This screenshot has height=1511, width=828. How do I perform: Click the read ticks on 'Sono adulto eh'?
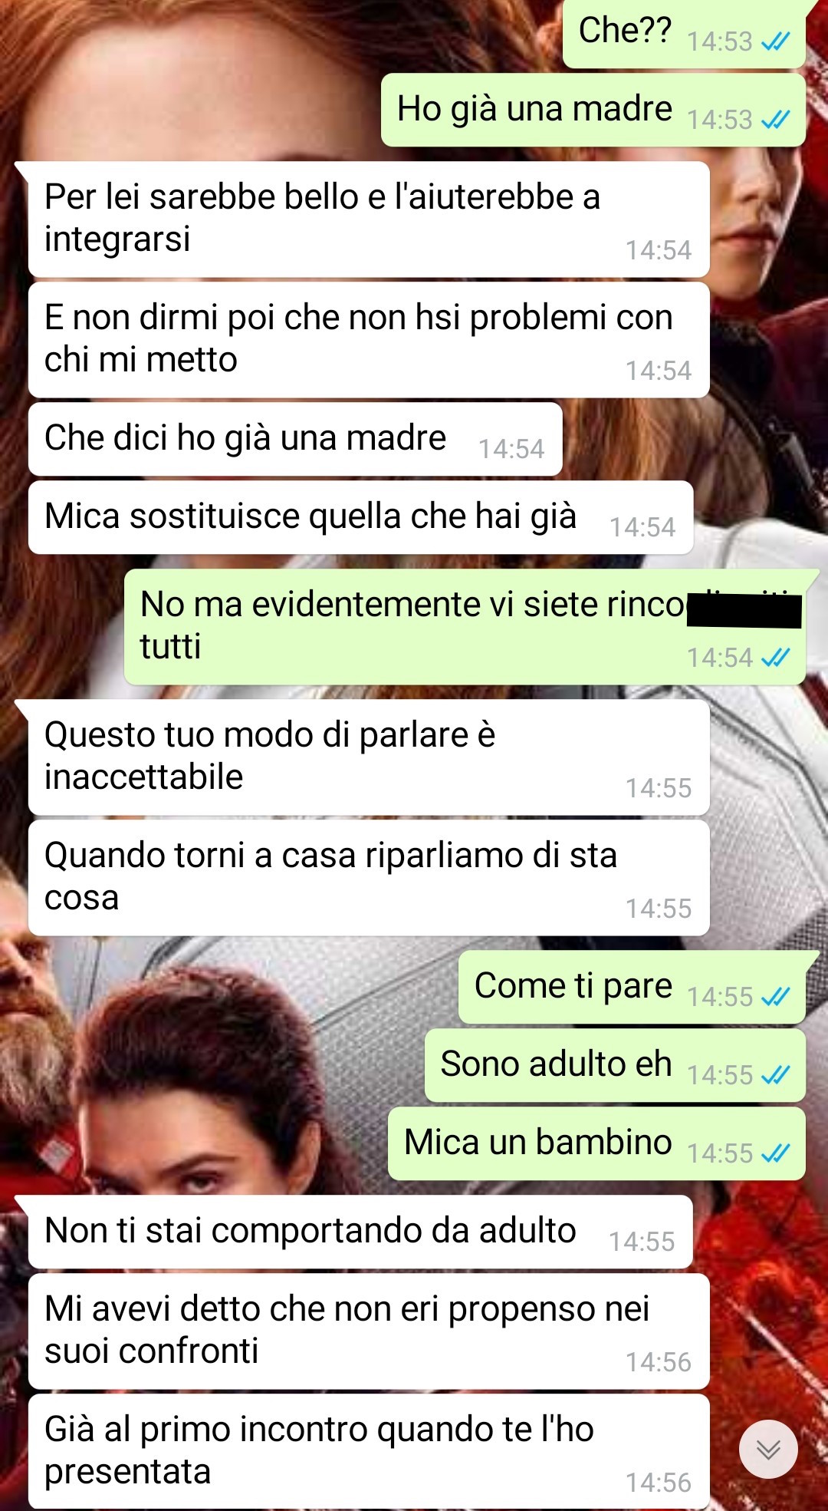click(775, 1075)
